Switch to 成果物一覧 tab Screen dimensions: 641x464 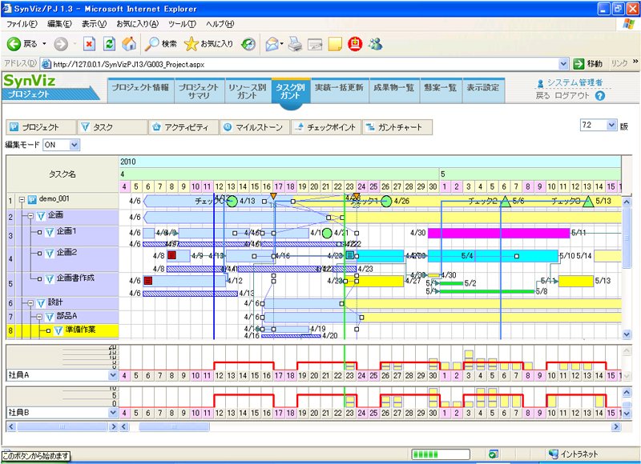(x=393, y=90)
